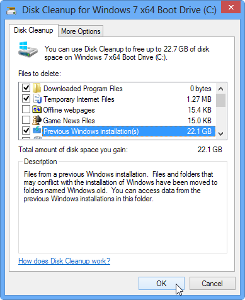
Task: Uncheck Previous Windows installation(s) checkbox
Action: click(26, 130)
